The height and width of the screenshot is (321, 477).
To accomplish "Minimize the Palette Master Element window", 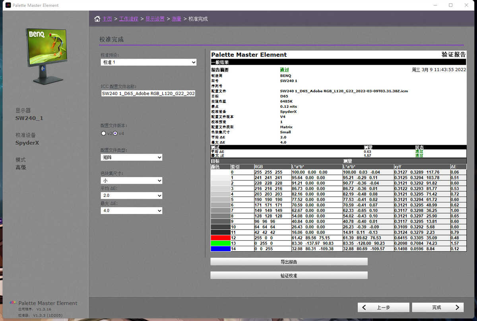I will 436,5.
